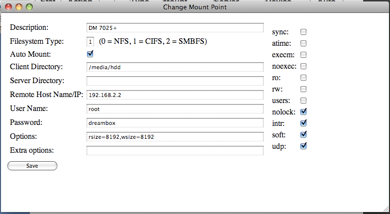Click the Description text field
390x214 pixels.
(175, 27)
